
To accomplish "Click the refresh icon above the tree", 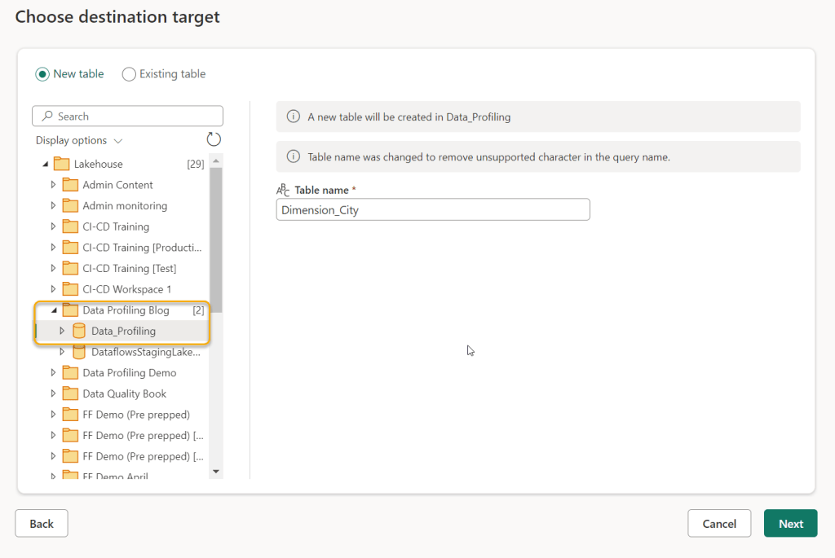I will click(214, 139).
